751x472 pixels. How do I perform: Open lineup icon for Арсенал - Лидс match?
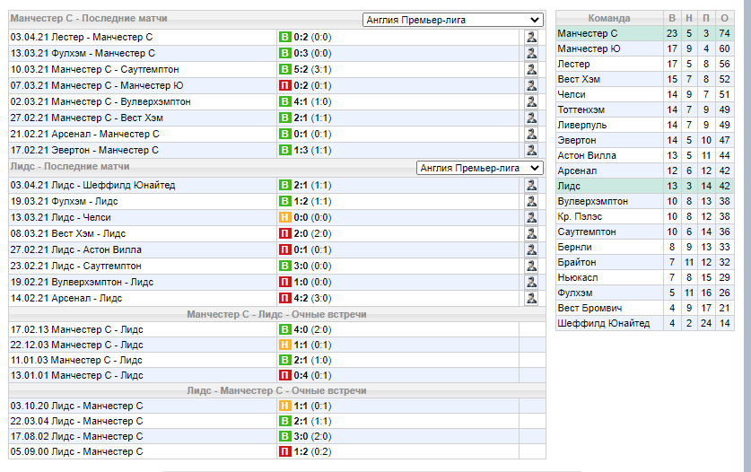pos(531,298)
